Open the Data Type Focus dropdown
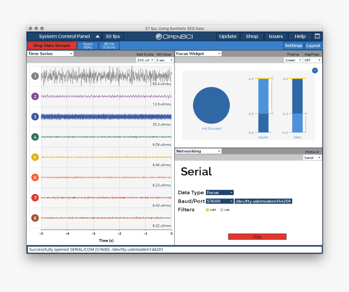Screen dimensions: 349x292 point(220,192)
